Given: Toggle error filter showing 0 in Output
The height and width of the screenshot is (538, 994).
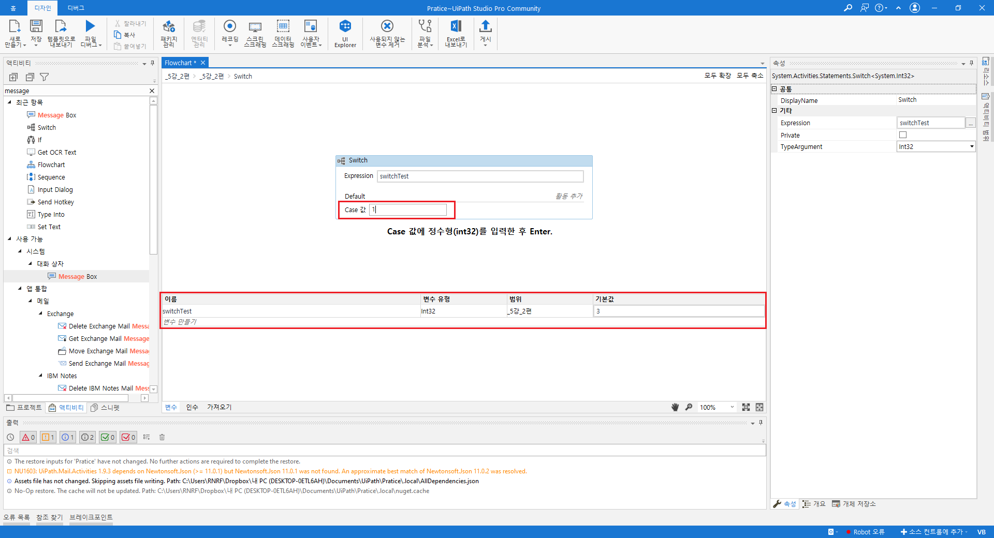Looking at the screenshot, I should (x=28, y=437).
